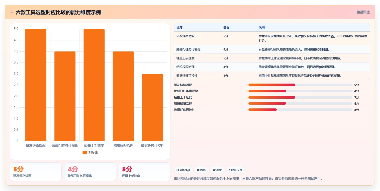Click the 数据卡片 tag chip

pos(235,170)
